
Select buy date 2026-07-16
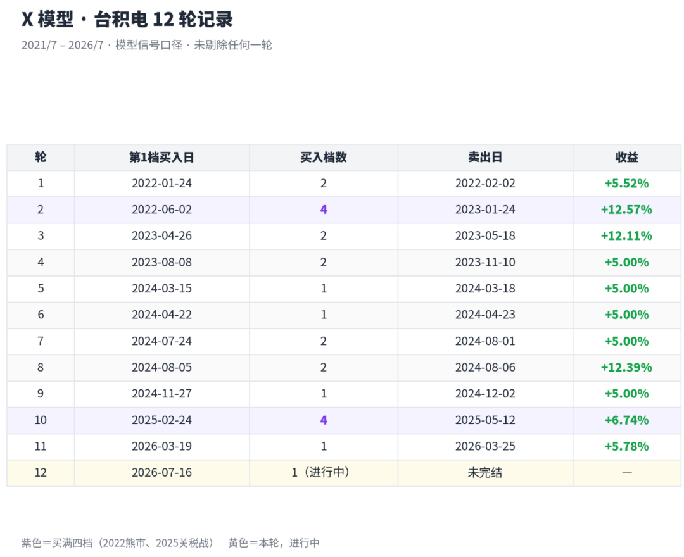click(x=162, y=472)
